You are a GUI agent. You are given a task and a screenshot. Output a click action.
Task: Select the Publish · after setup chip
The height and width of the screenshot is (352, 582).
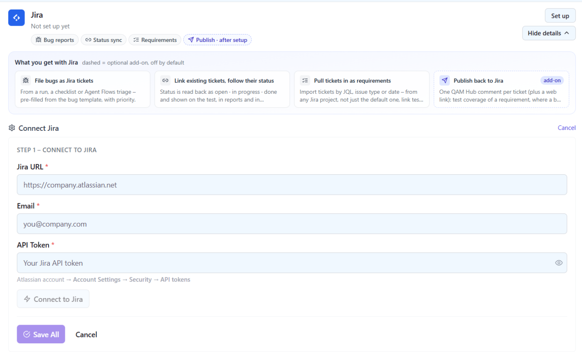(x=217, y=40)
